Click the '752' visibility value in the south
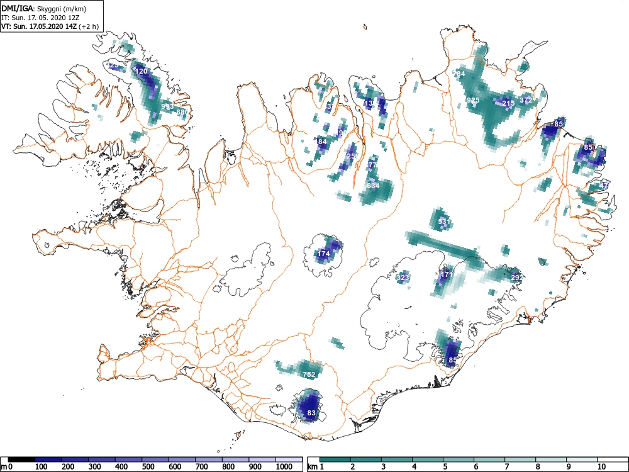Image resolution: width=629 pixels, height=472 pixels. 309,374
